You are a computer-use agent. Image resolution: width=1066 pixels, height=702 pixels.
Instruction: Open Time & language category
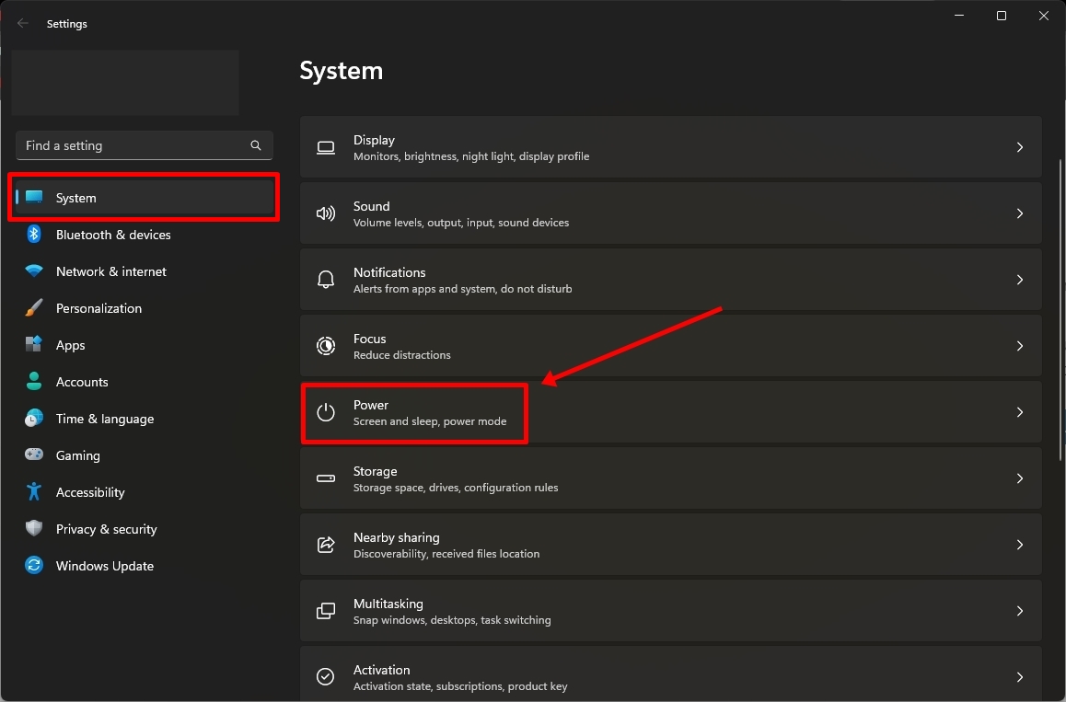(x=145, y=418)
